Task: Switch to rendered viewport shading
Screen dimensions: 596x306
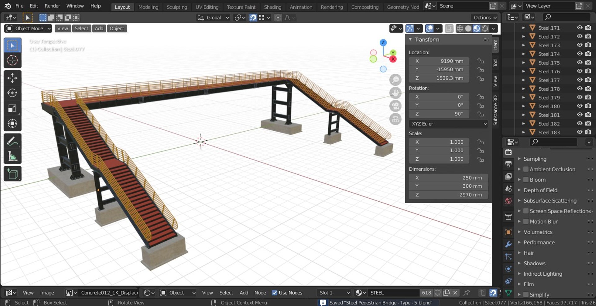Action: tap(485, 28)
